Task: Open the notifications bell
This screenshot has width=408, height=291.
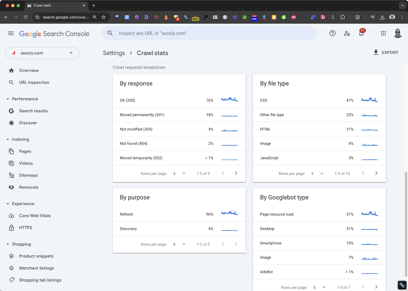Action: 361,33
